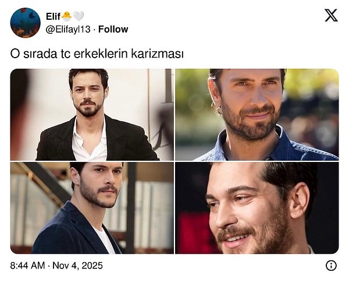Image resolution: width=349 pixels, height=283 pixels.
Task: Open photo of smiling man in profile
Action: (x=257, y=208)
